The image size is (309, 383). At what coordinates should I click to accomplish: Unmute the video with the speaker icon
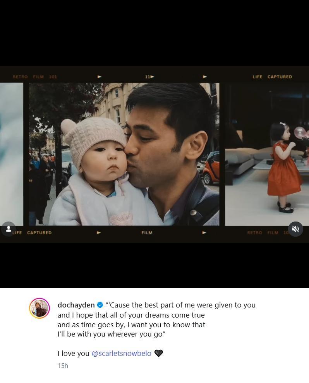(x=295, y=229)
